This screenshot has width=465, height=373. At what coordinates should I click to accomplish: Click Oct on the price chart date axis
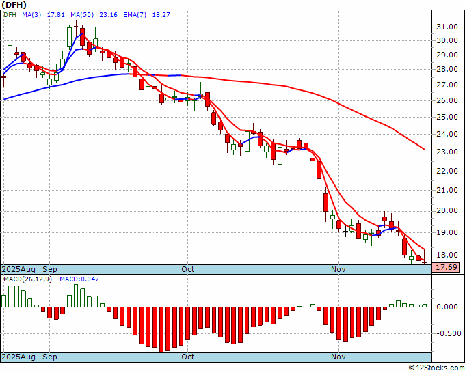click(188, 269)
